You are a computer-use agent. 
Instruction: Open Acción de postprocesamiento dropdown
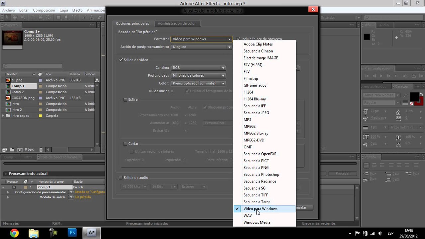pos(201,47)
